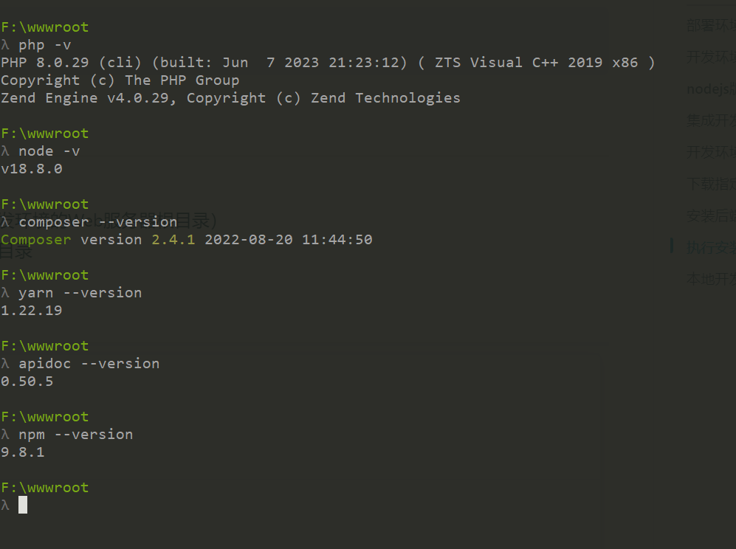Click the npm version output 9.8.1
736x549 pixels.
[x=23, y=452]
